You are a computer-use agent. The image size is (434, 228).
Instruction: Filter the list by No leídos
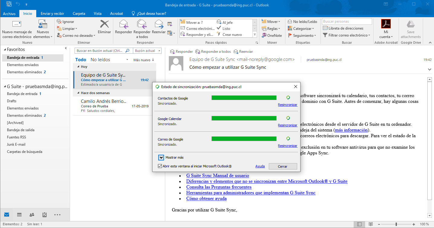[100, 60]
